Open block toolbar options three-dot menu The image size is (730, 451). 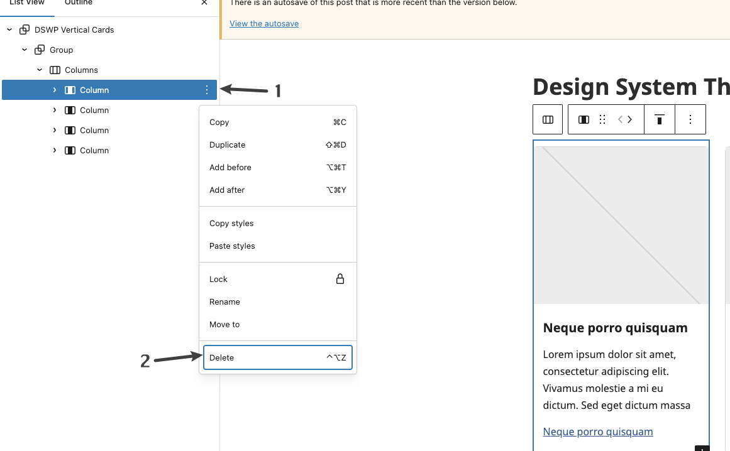[x=690, y=119]
